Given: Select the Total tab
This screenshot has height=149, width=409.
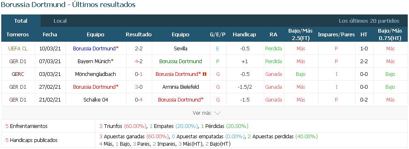Looking at the screenshot, I should [x=21, y=21].
